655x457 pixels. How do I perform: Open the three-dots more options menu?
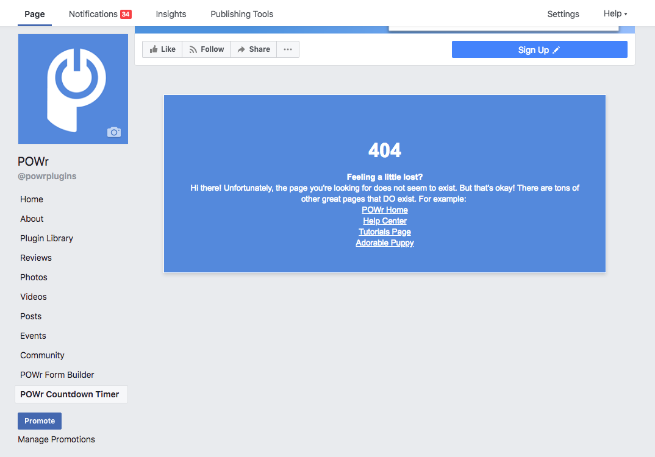[x=288, y=49]
